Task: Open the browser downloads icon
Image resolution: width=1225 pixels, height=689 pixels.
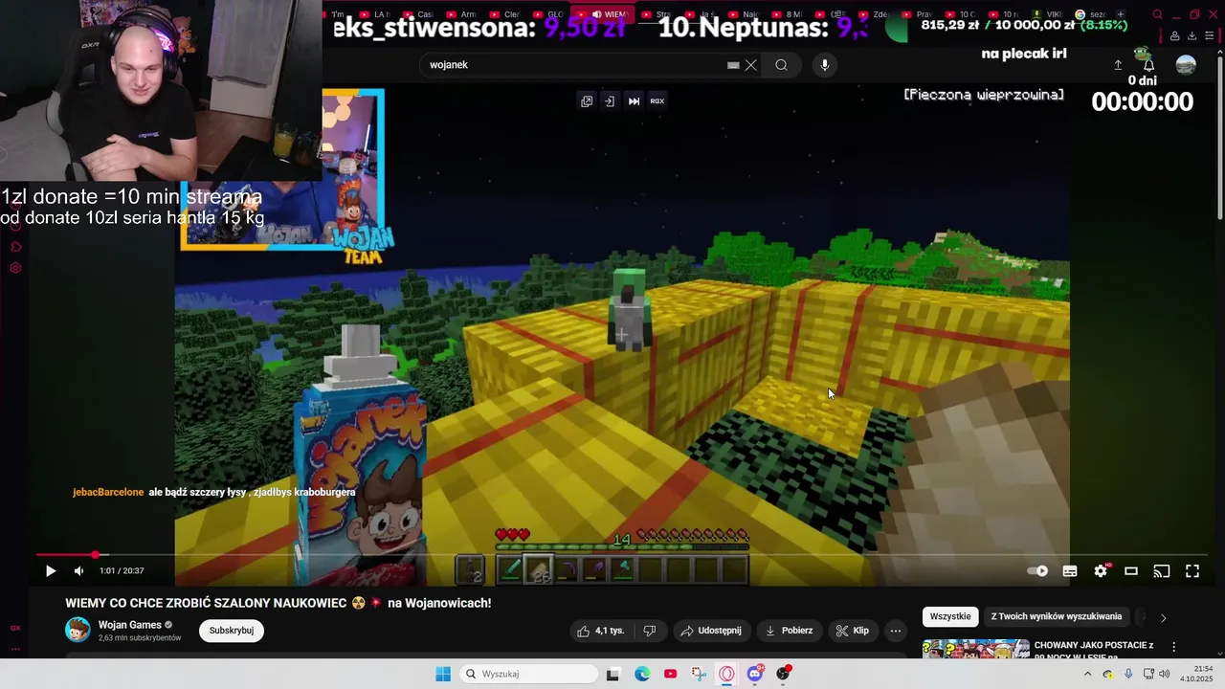Action: point(1192,36)
